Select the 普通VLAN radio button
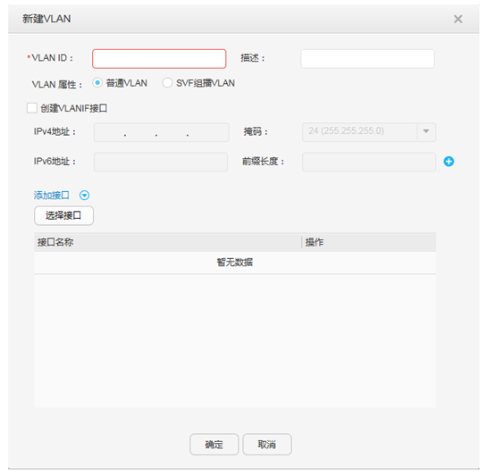The height and width of the screenshot is (476, 495). 97,83
